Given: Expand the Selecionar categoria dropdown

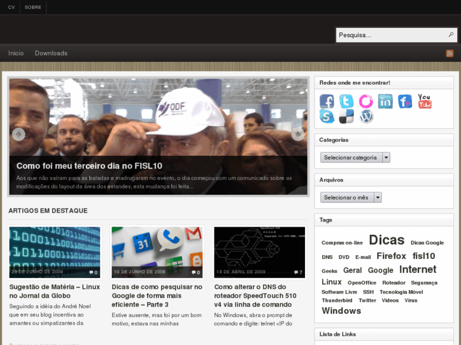Looking at the screenshot, I should point(355,158).
